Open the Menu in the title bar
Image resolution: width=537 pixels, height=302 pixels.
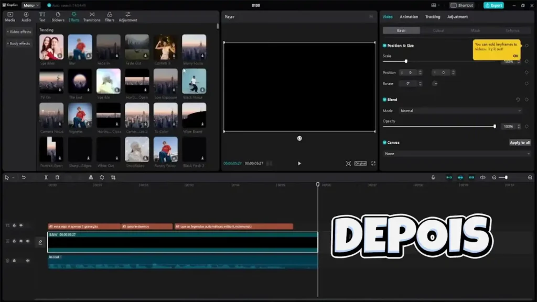pyautogui.click(x=30, y=5)
